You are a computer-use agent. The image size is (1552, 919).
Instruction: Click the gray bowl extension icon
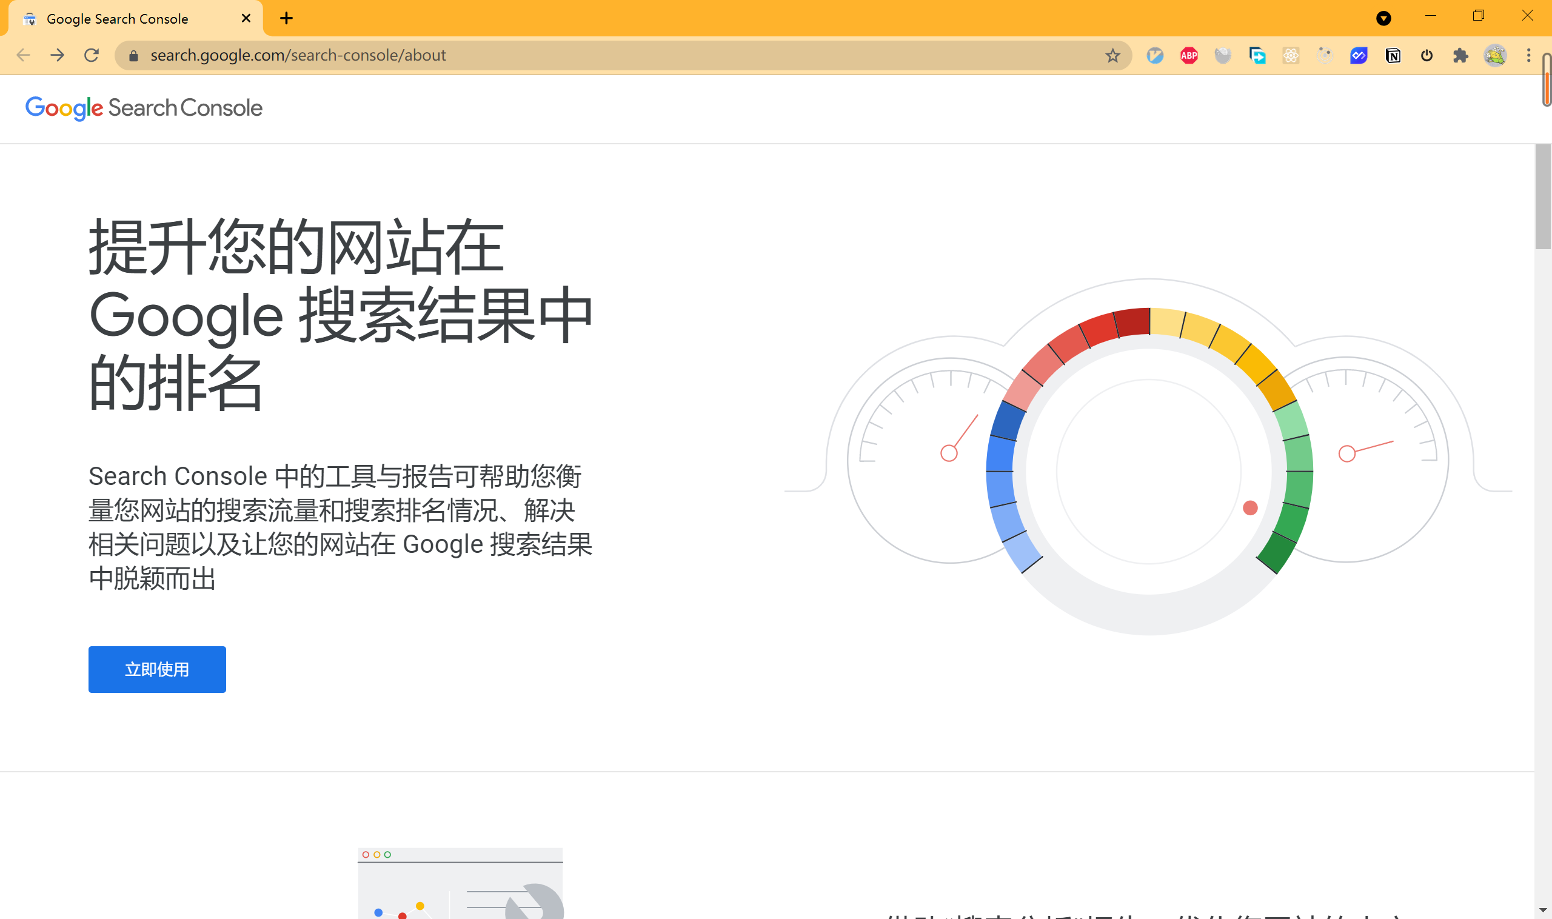(1223, 55)
